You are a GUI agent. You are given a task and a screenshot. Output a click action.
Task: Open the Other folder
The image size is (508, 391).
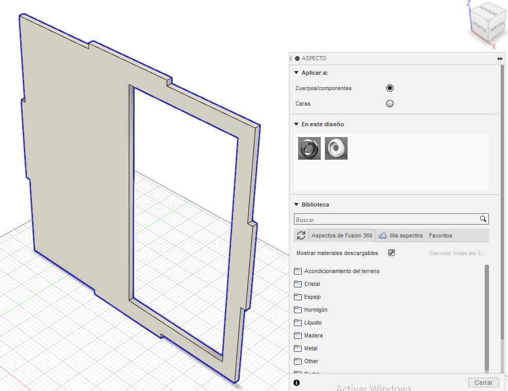pos(306,361)
